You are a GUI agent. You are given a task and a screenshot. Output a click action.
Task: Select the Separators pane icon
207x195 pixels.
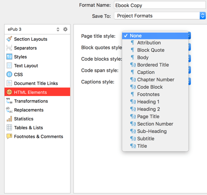pyautogui.click(x=9, y=48)
